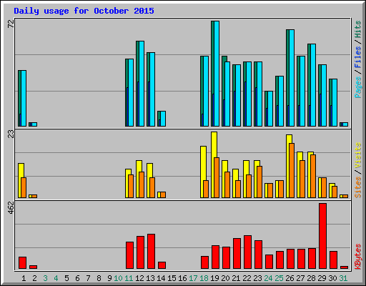Image resolution: width=366 pixels, height=286 pixels.
Task: Click the red KBytes bar for day 1
Action: pyautogui.click(x=22, y=263)
